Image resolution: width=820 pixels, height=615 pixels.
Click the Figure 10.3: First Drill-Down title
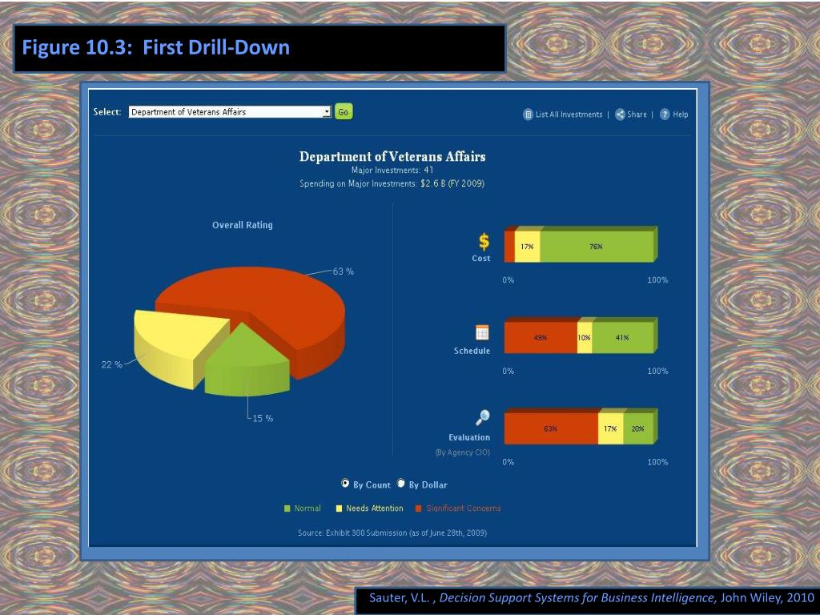tap(156, 47)
